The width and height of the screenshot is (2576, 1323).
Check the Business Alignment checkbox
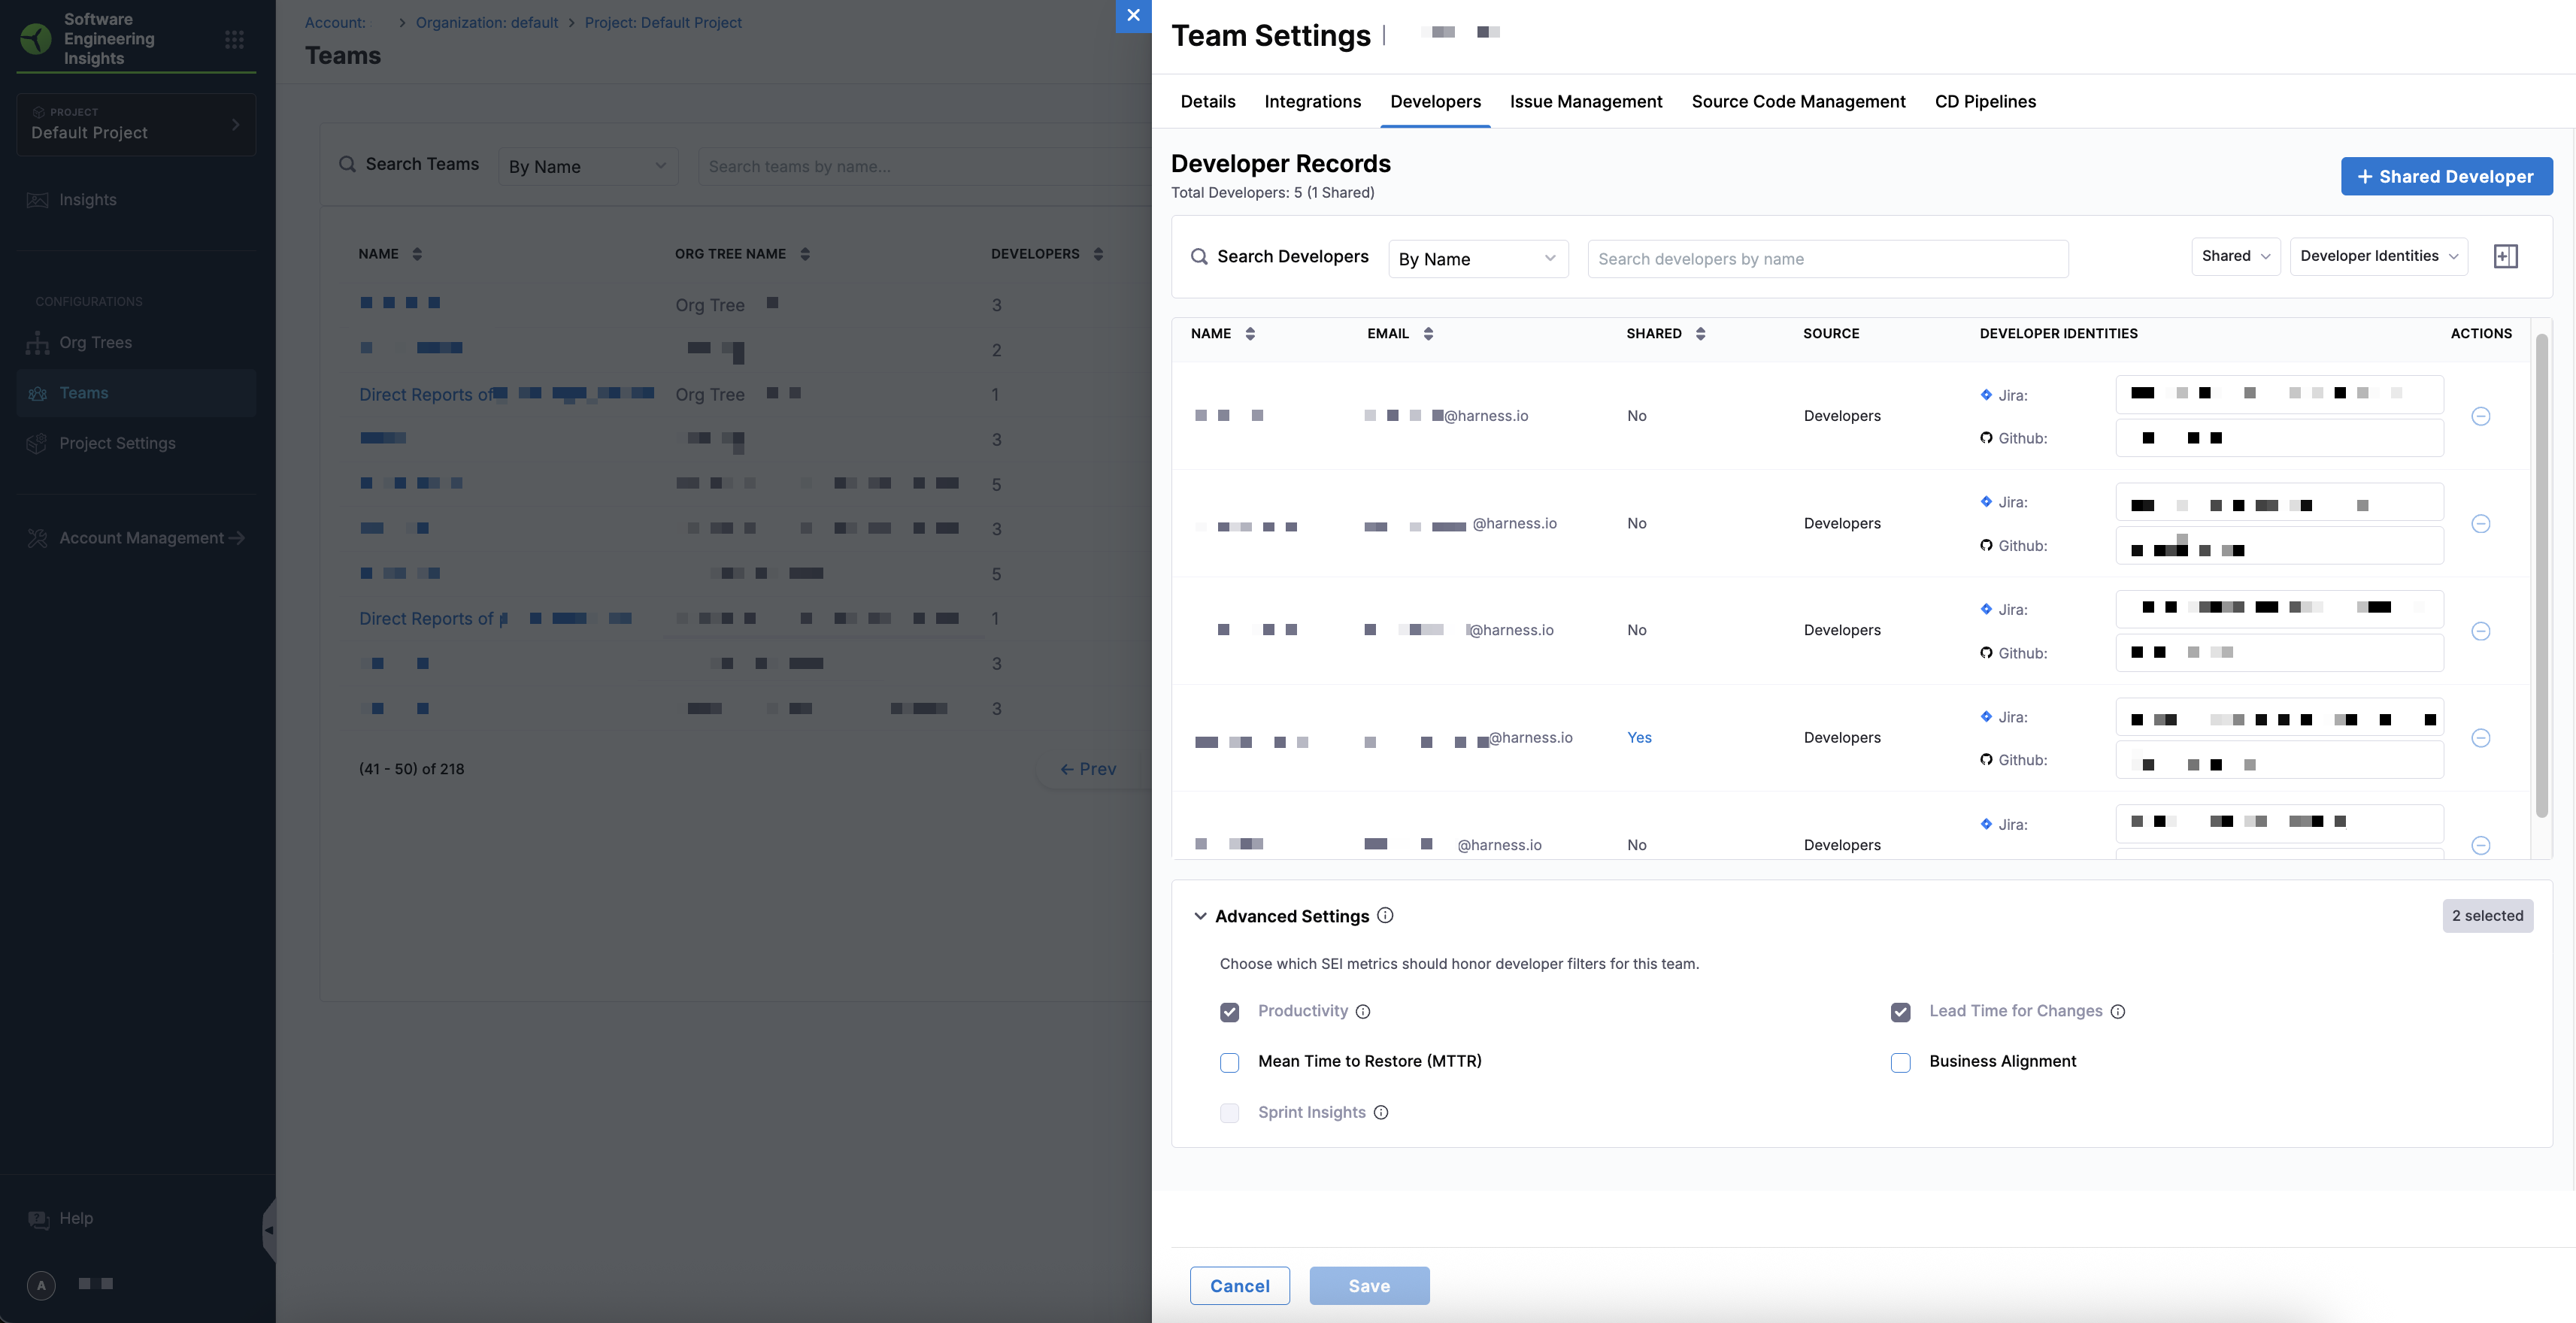(1900, 1062)
